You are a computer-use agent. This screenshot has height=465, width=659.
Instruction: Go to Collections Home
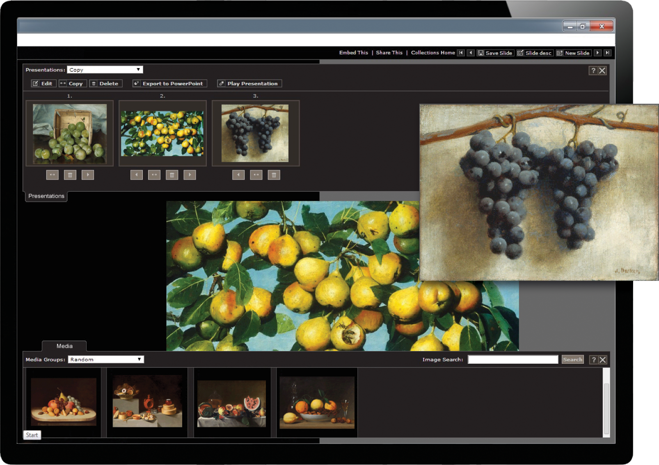pyautogui.click(x=433, y=53)
